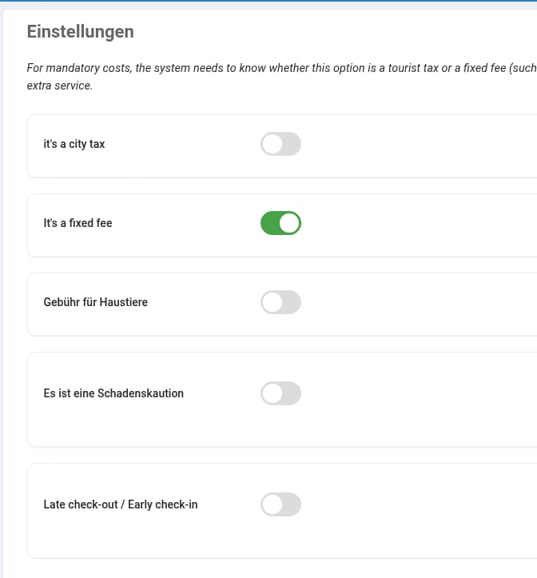Switch on Es ist eine Schadenskaution
The width and height of the screenshot is (537, 578).
point(280,393)
